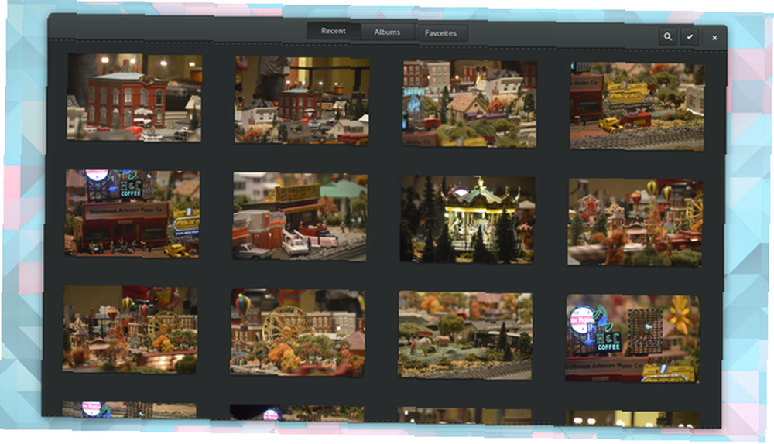
Task: Open photo with hot air balloons over village
Action: [635, 223]
